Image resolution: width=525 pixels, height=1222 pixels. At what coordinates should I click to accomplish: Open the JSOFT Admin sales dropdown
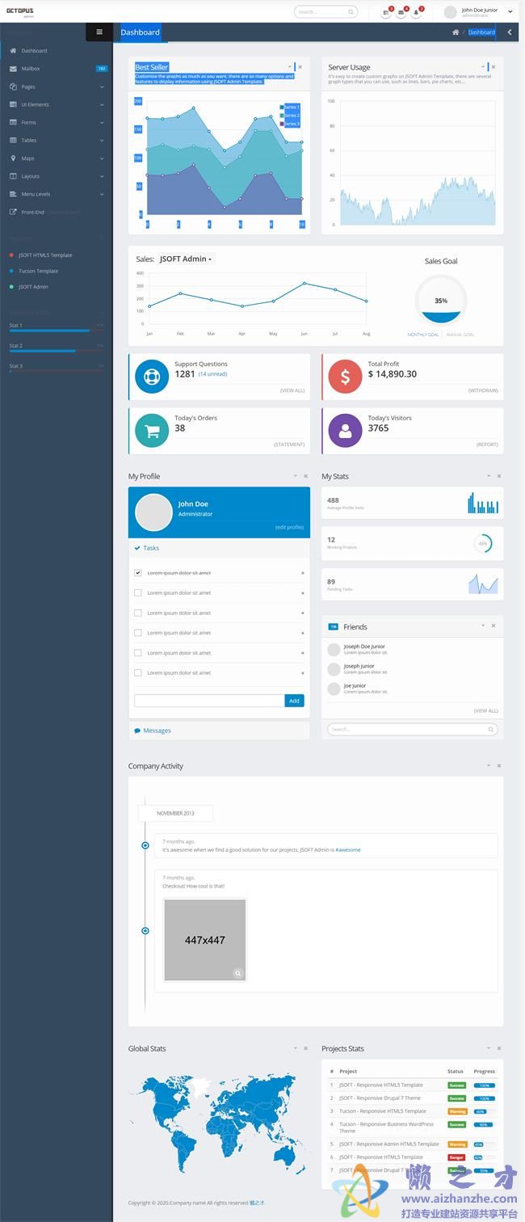tap(187, 259)
